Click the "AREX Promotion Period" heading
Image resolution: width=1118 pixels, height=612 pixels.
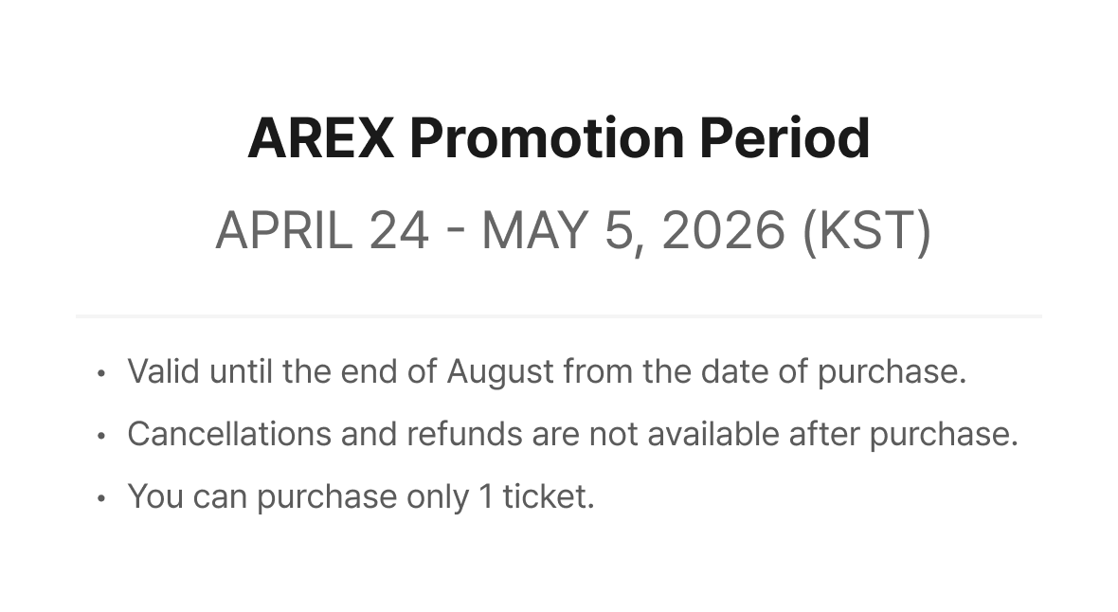click(x=558, y=138)
